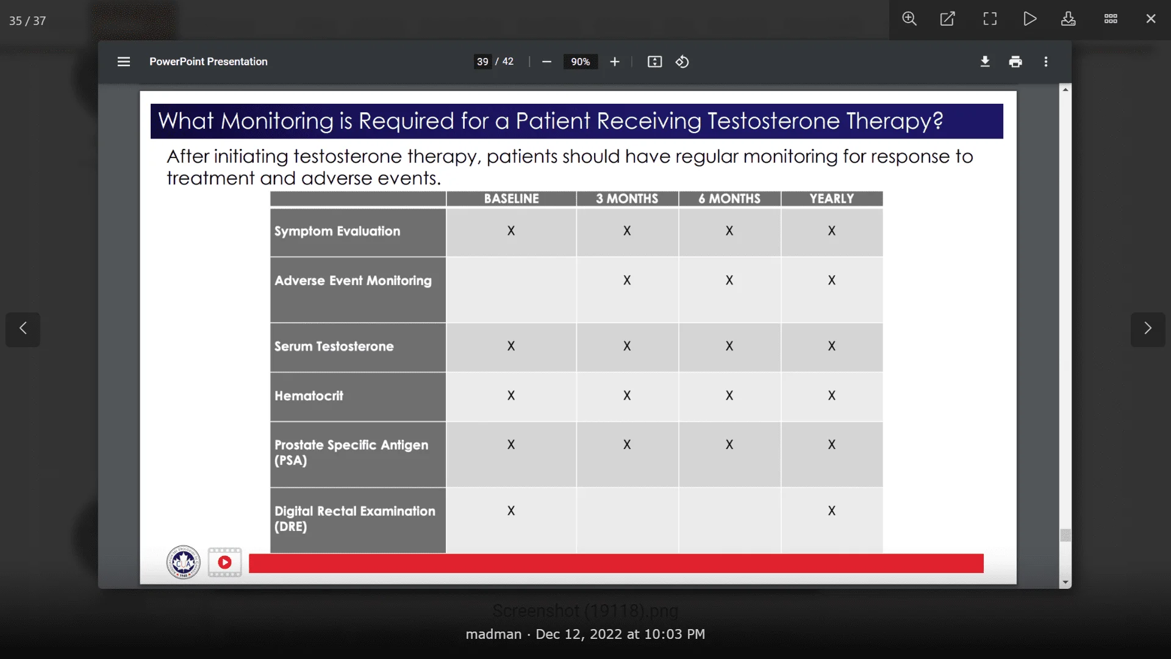Download the PDF document
Image resolution: width=1171 pixels, height=659 pixels.
[985, 62]
